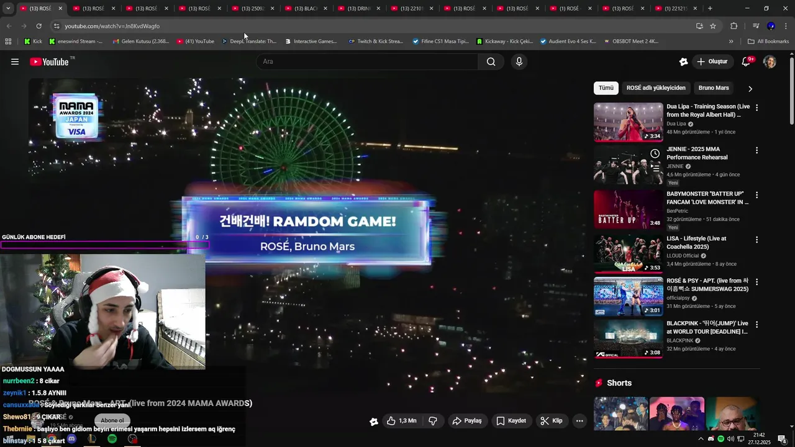
Task: Show more filter chips with right arrow
Action: [x=750, y=89]
